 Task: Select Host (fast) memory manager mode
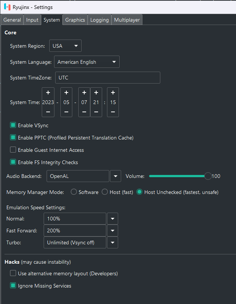(x=105, y=192)
